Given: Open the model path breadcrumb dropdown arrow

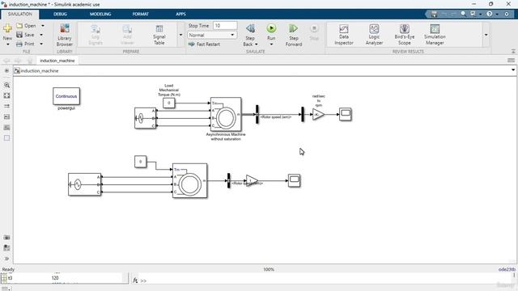Looking at the screenshot, I should (512, 70).
